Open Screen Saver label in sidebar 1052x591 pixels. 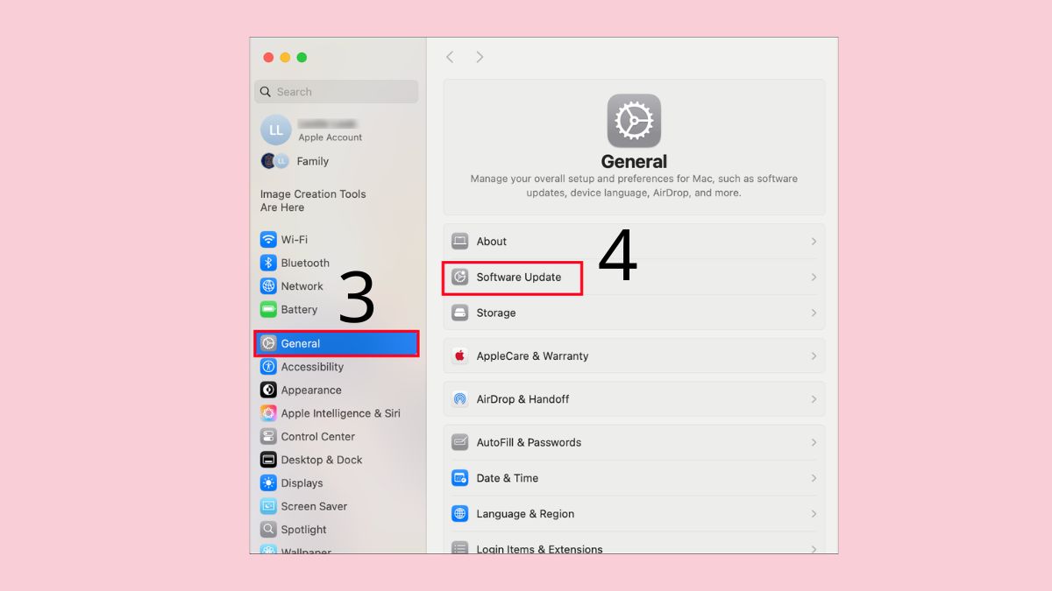point(314,506)
